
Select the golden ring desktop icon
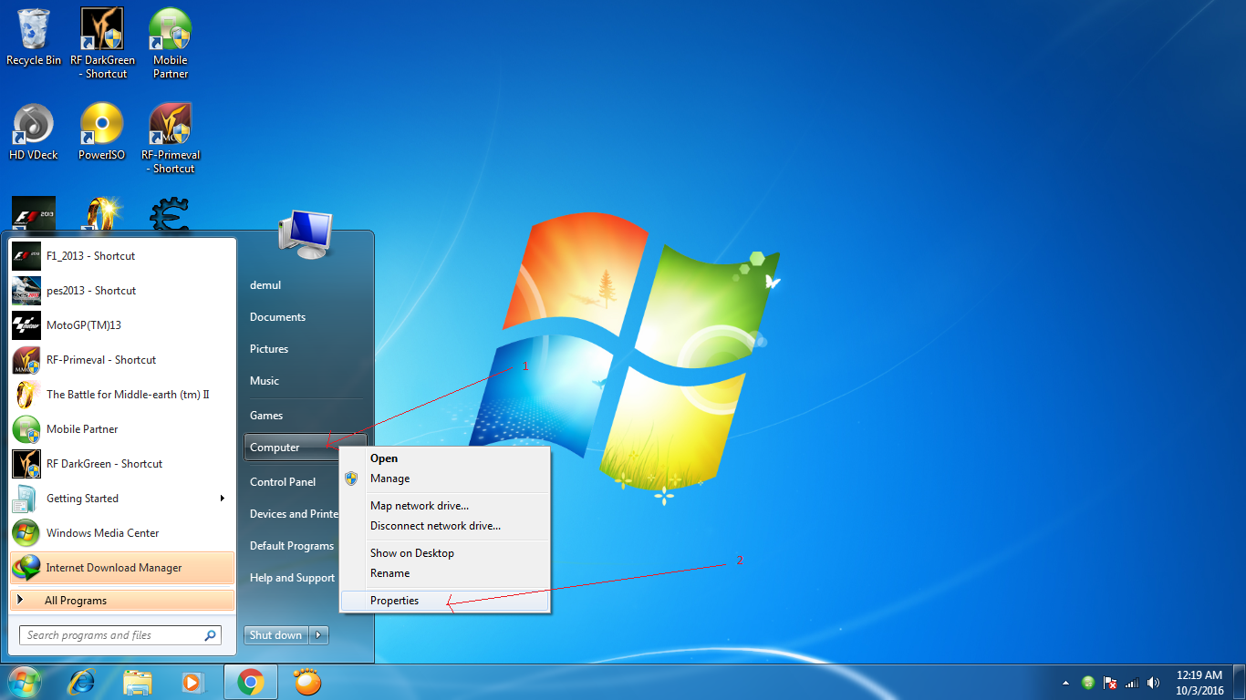(101, 212)
